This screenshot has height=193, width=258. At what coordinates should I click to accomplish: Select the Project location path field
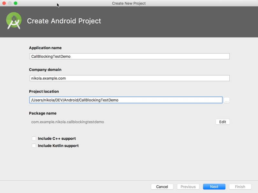pyautogui.click(x=126, y=100)
